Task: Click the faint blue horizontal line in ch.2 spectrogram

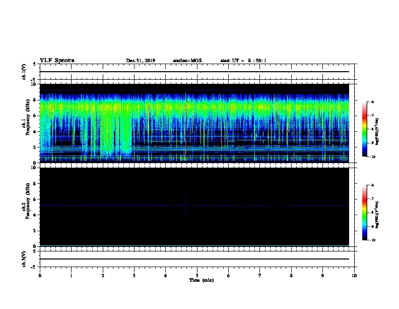Action: point(194,205)
